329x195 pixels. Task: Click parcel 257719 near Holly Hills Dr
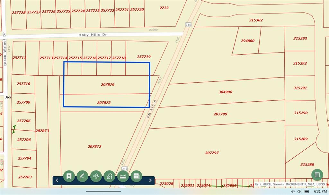pos(144,57)
